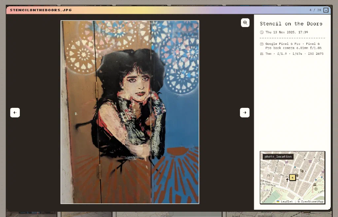Viewport: 338px width, 217px height.
Task: Click the '4 / 28' photo counter
Action: [315, 10]
